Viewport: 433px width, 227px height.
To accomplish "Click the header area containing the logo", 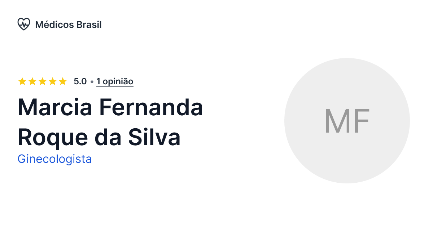I will tap(60, 24).
